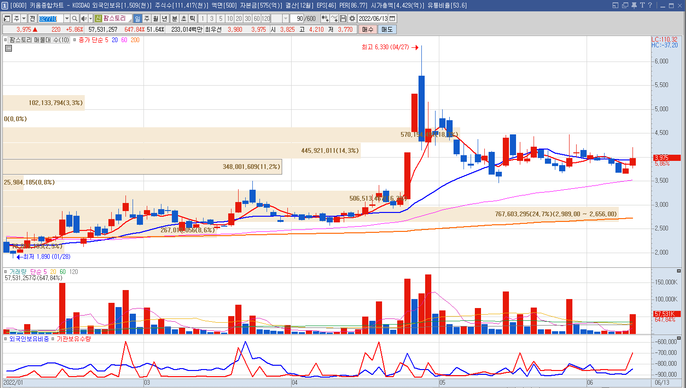Open chart settings gear icon
Viewport: 686px width, 388px height.
coord(352,18)
